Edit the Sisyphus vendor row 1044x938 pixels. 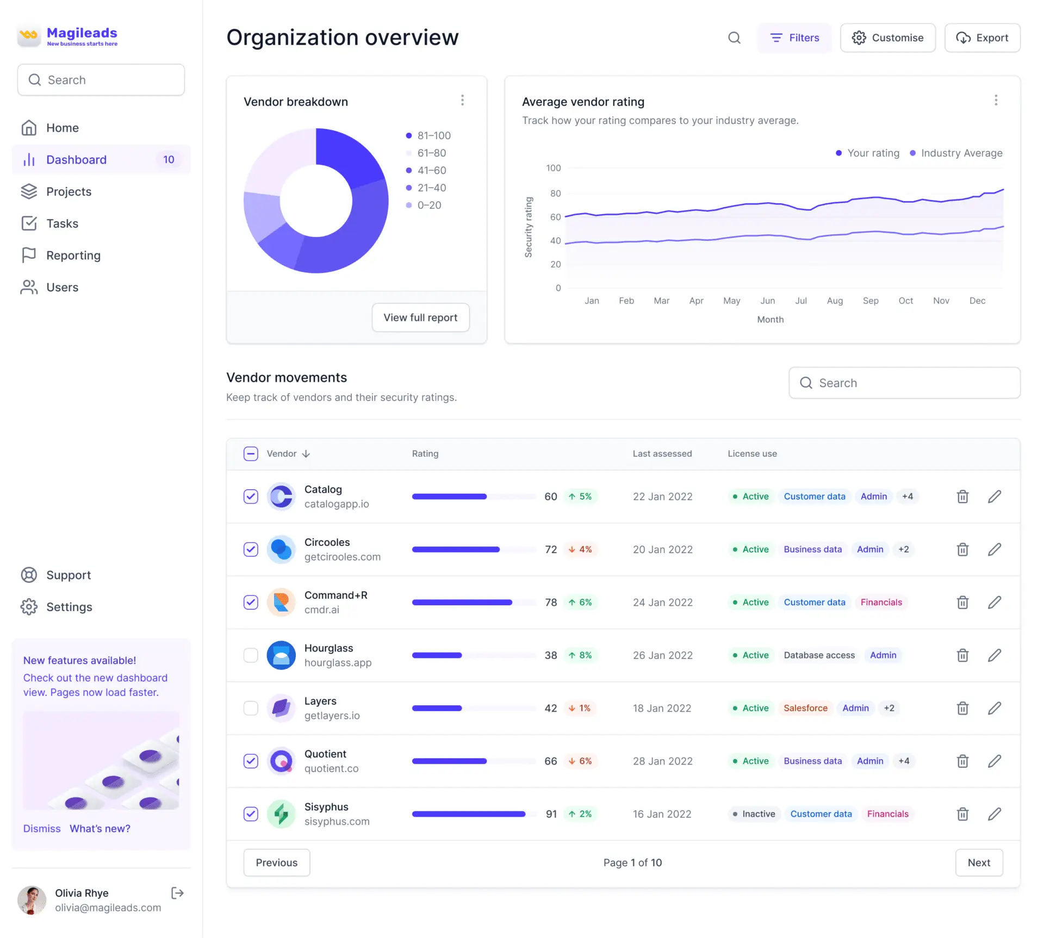point(995,814)
